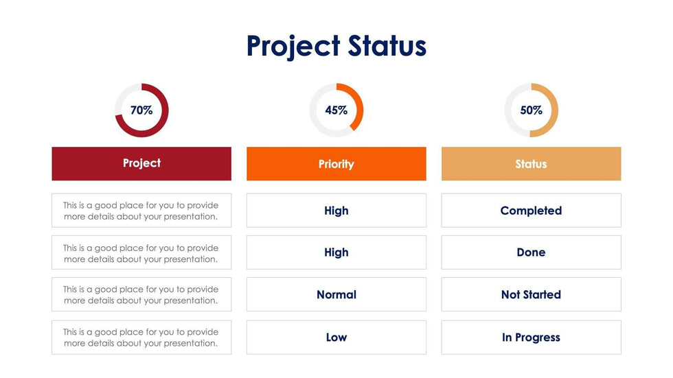Click the second High priority cell
This screenshot has width=673, height=378.
pyautogui.click(x=336, y=252)
